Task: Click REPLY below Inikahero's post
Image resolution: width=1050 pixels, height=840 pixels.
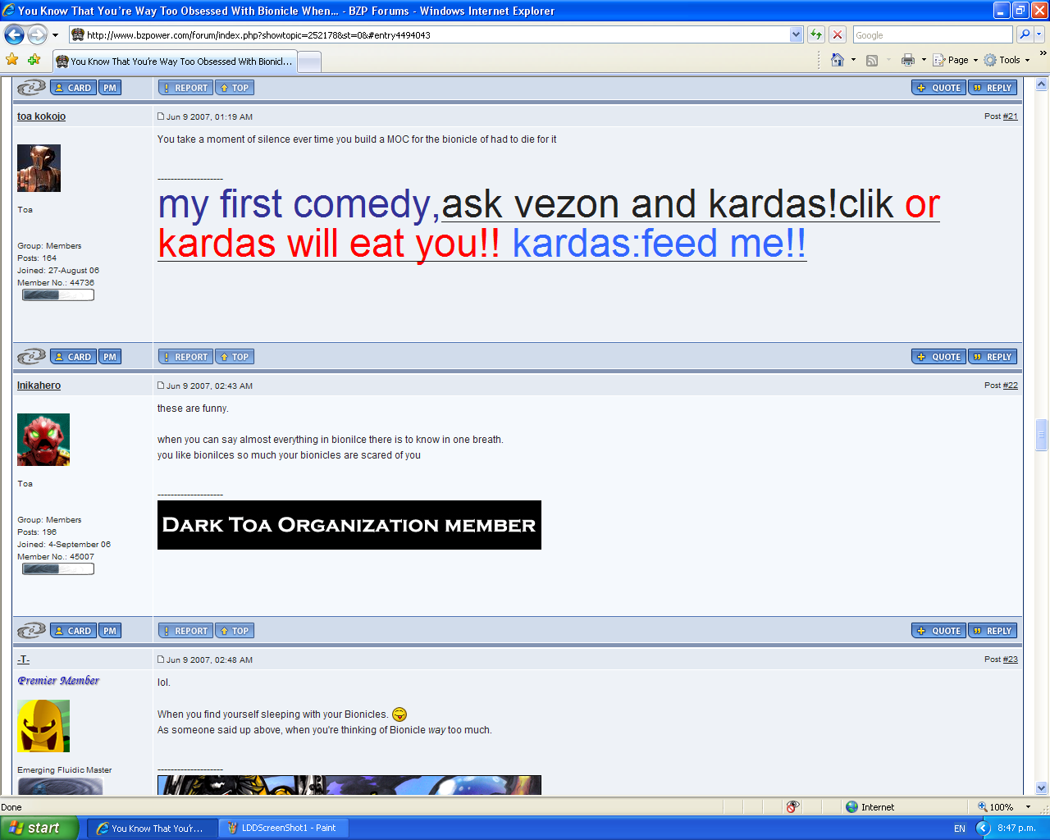Action: tap(993, 631)
